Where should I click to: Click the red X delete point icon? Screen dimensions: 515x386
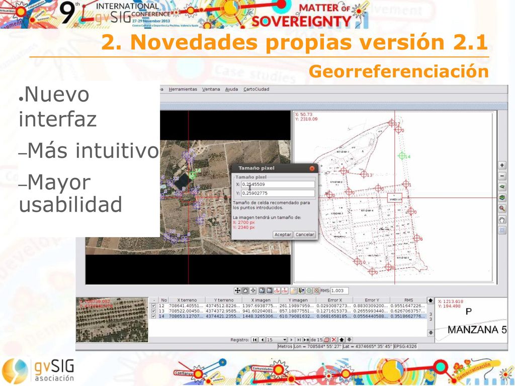(x=334, y=340)
